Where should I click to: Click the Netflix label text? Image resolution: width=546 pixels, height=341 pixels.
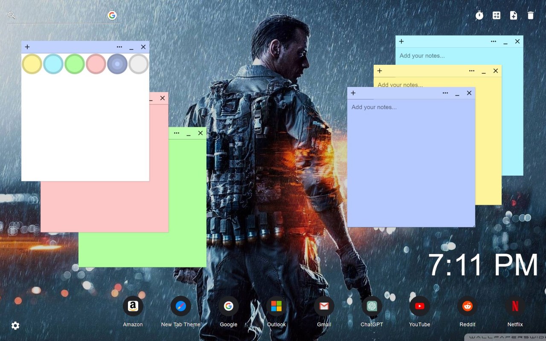(515, 324)
